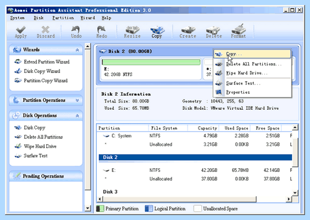Click partition list horizontal scroll left arrow

(100, 199)
